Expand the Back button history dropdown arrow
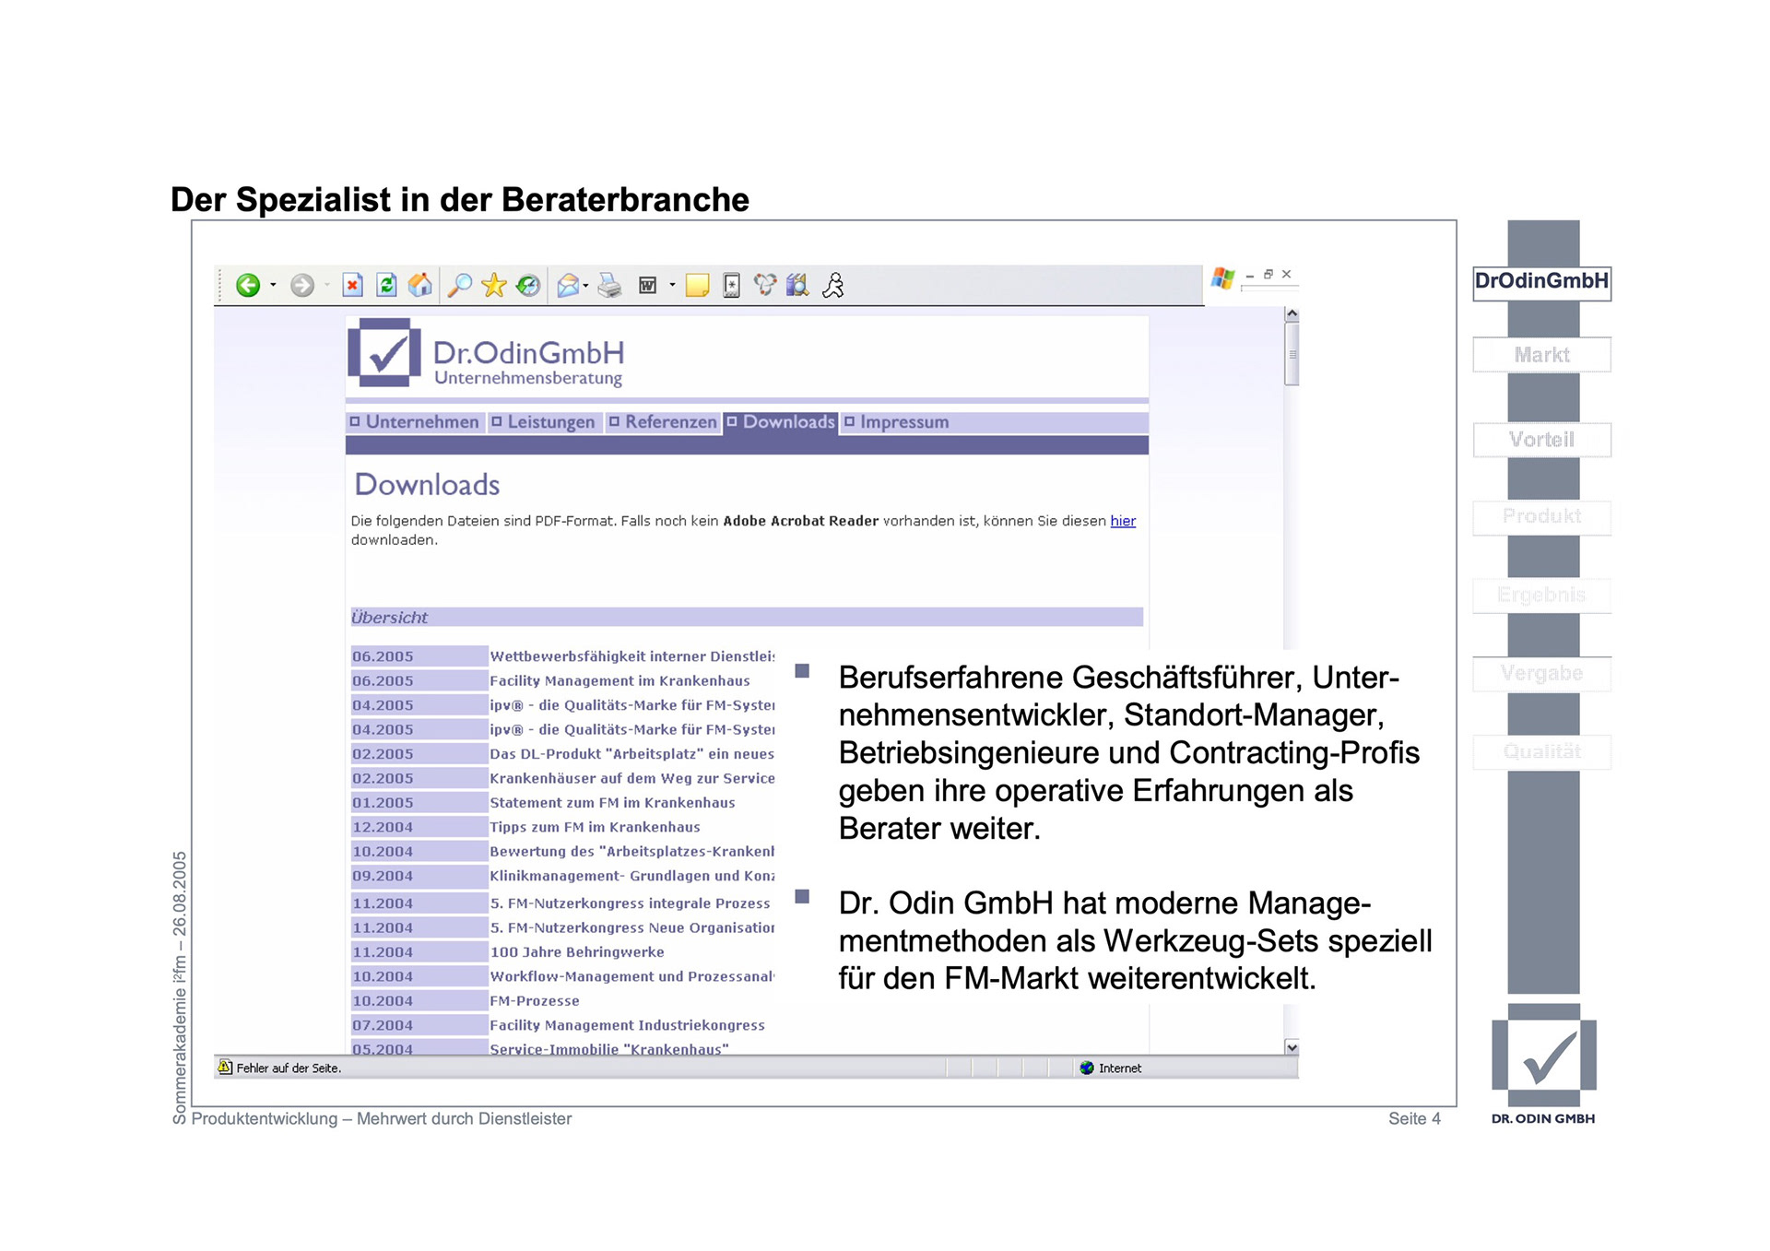 coord(273,286)
